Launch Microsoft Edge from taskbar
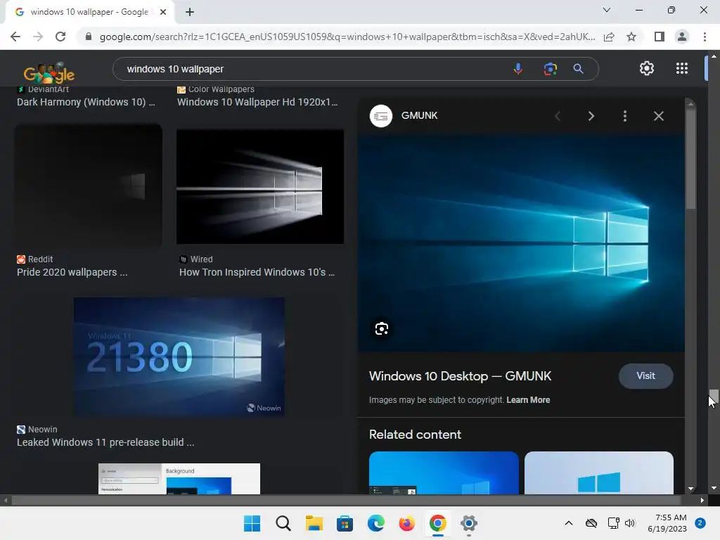The height and width of the screenshot is (540, 720). tap(375, 523)
